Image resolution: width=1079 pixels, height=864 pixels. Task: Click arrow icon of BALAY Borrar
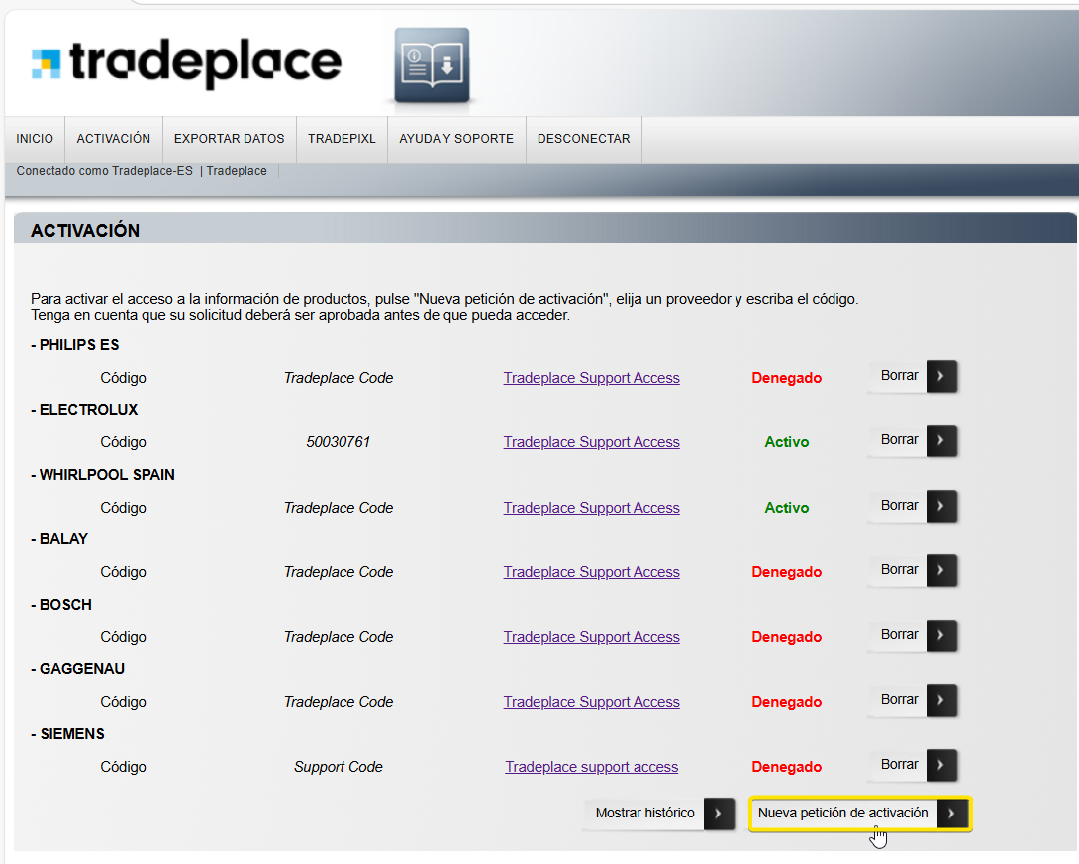coord(941,570)
